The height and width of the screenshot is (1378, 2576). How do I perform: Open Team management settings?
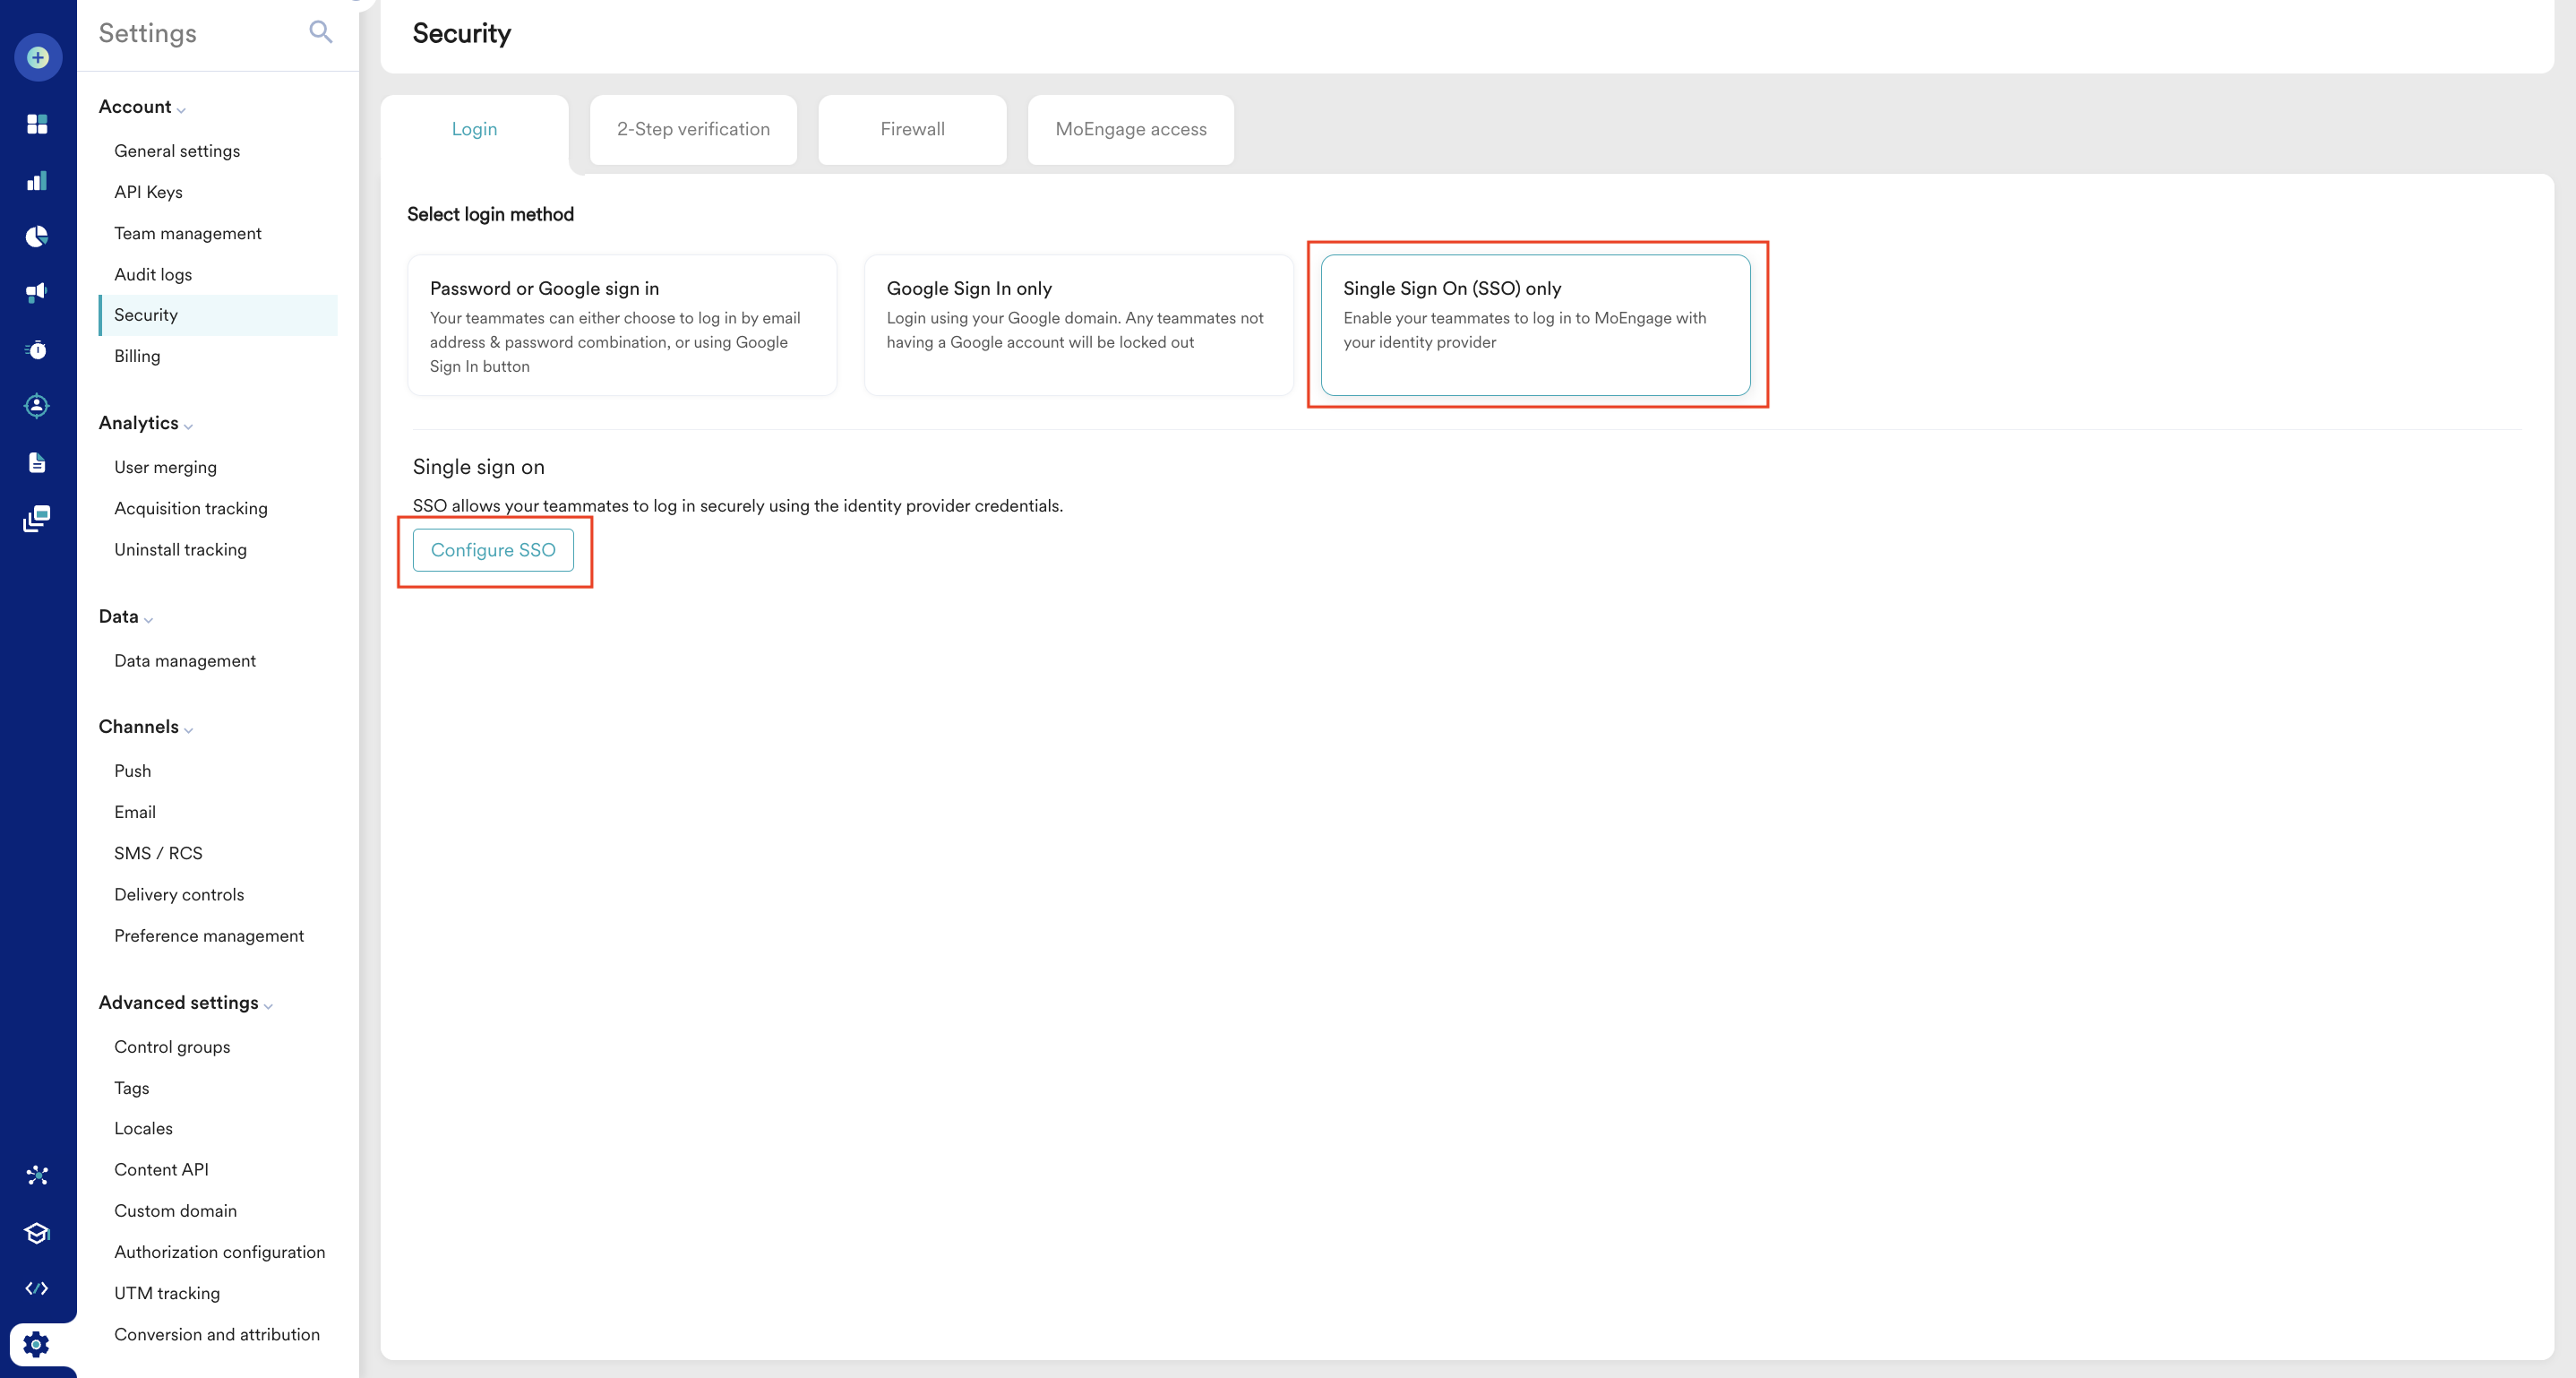(187, 233)
